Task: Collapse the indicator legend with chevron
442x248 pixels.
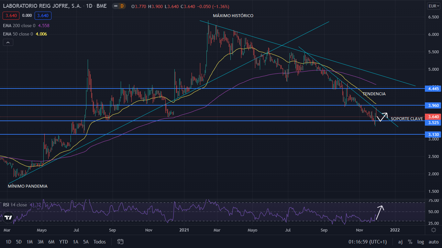Action: [x=8, y=42]
